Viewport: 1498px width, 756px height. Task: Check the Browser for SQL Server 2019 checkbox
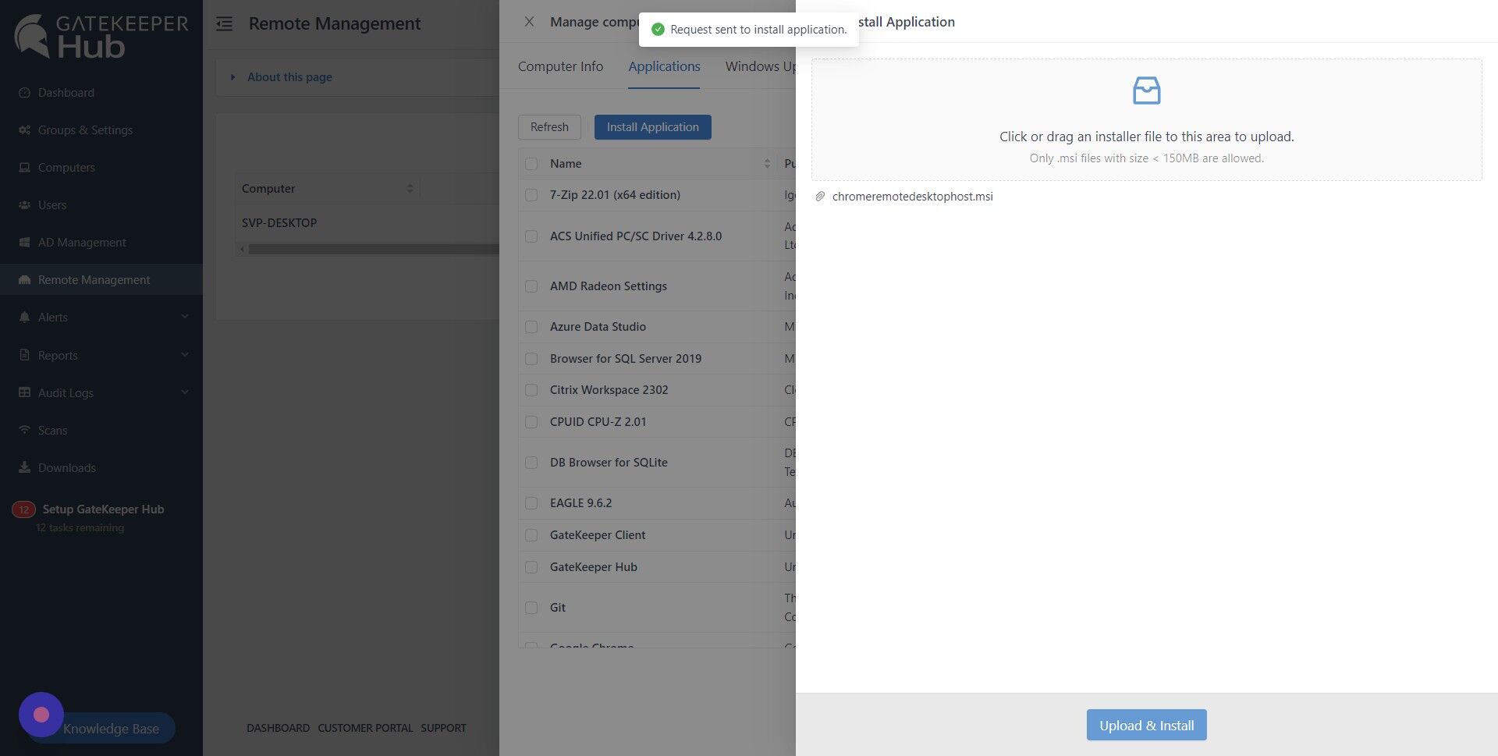531,359
